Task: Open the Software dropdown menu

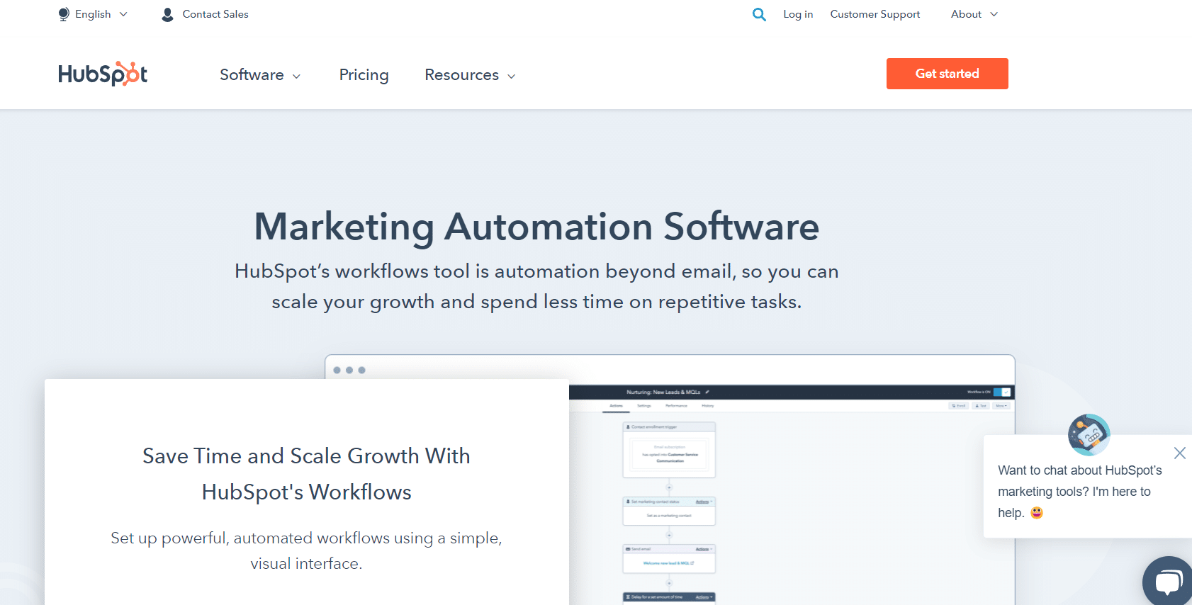Action: 260,74
